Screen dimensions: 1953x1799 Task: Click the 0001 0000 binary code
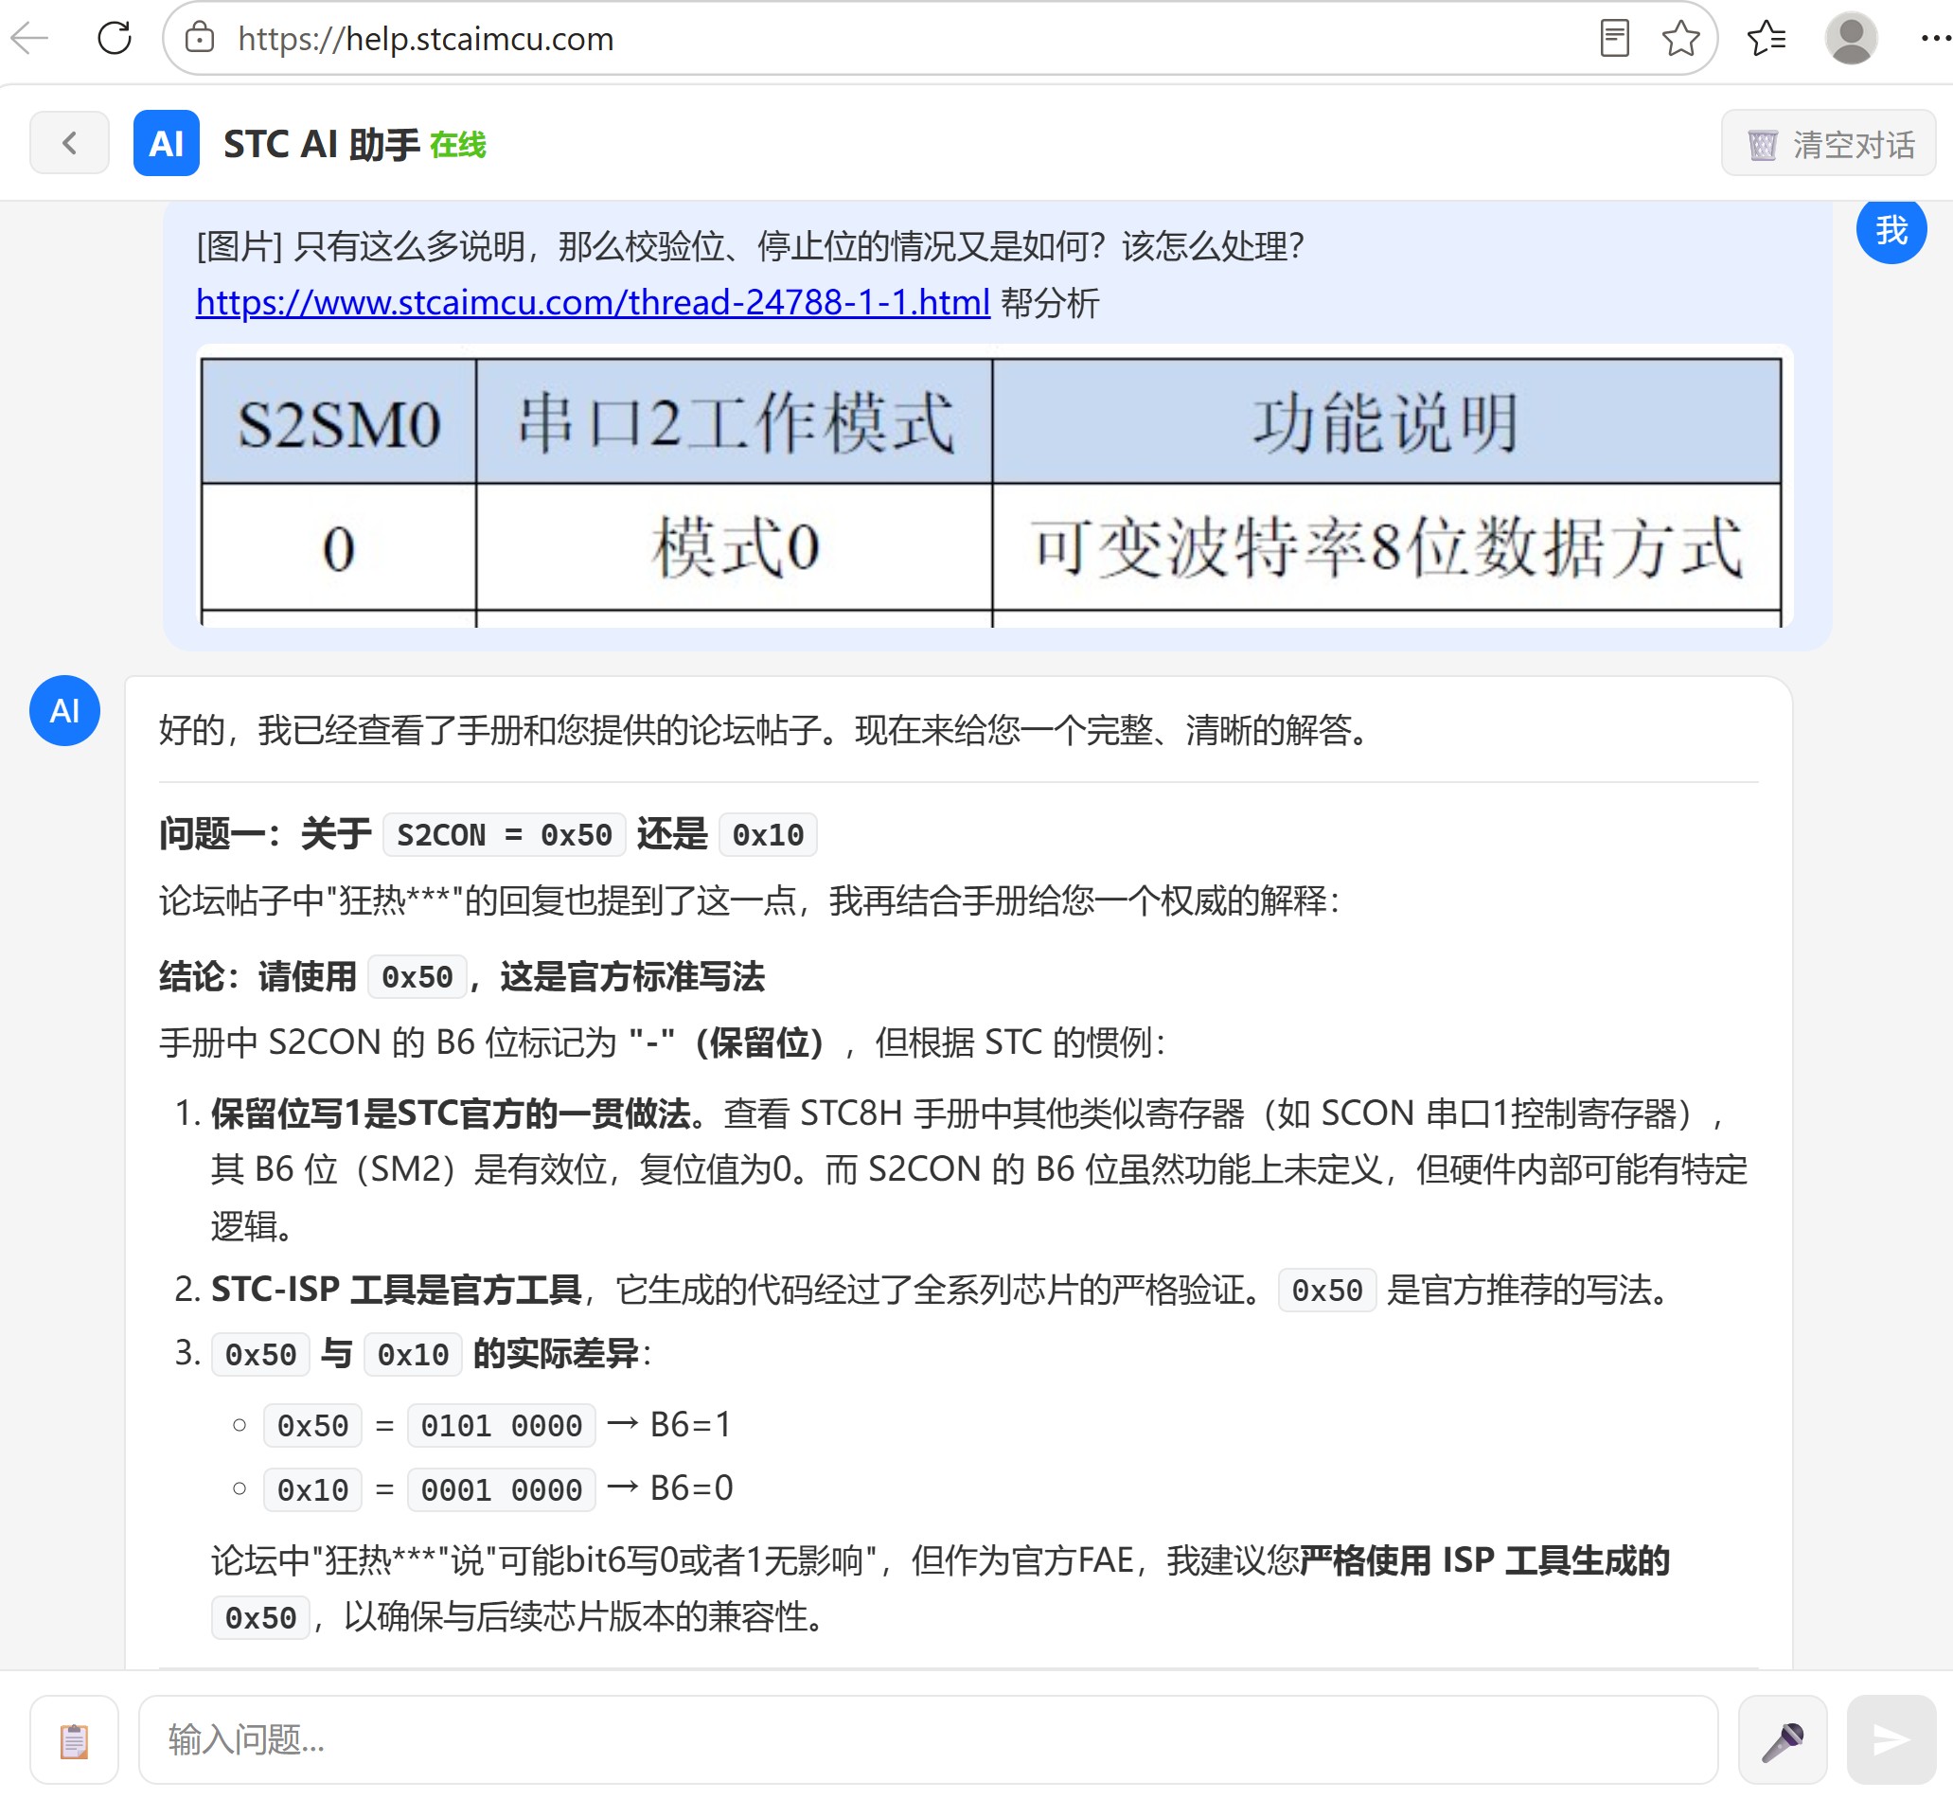point(501,1489)
